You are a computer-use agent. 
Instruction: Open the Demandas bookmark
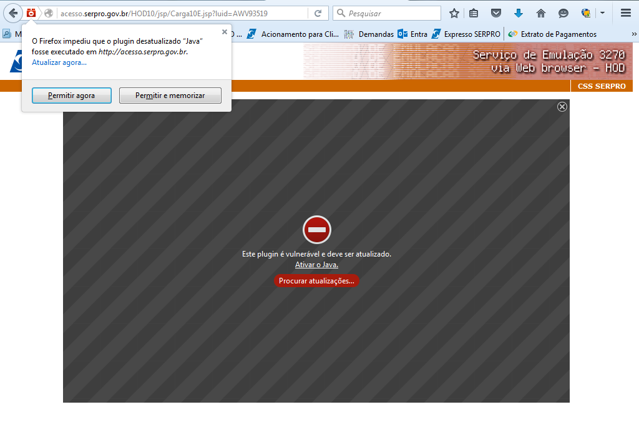tap(369, 34)
